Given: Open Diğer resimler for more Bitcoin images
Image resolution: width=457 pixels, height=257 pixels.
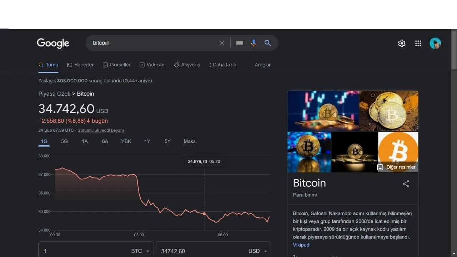Looking at the screenshot, I should coord(397,167).
